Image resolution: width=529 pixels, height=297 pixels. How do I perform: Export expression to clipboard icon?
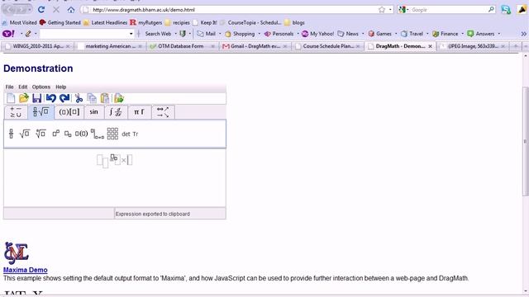(119, 98)
